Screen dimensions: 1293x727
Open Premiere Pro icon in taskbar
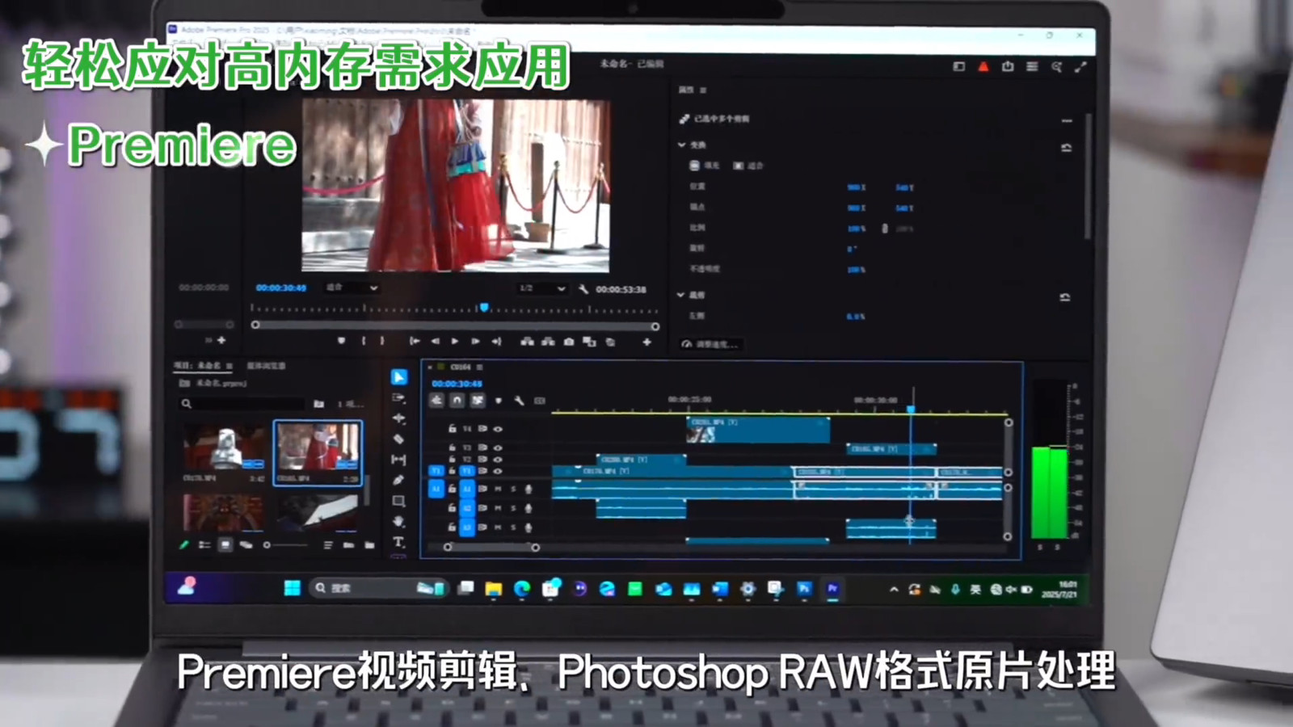tap(832, 588)
